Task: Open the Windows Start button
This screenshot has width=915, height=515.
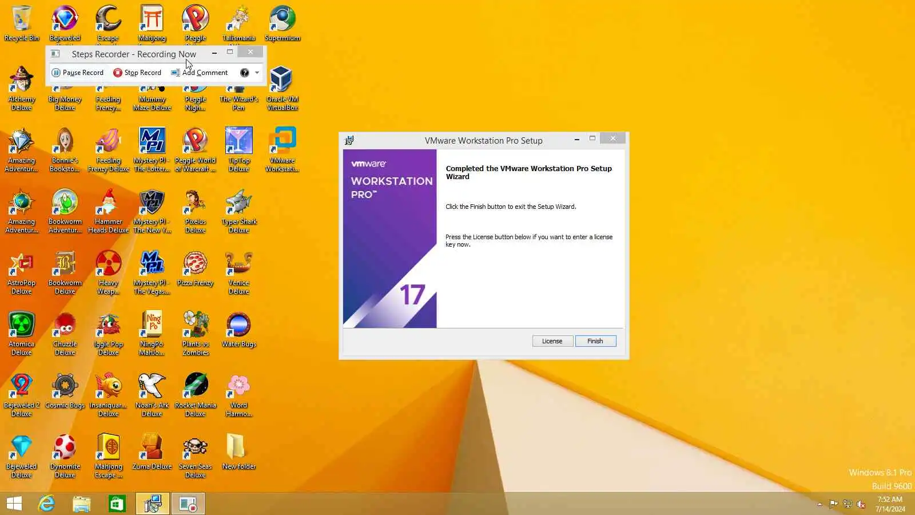Action: tap(14, 504)
